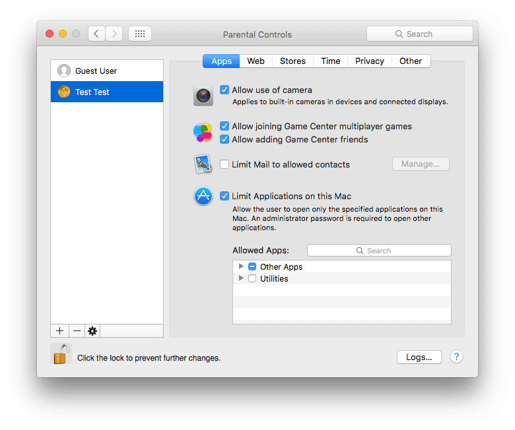Click the remove user minus button
This screenshot has width=515, height=430.
[77, 331]
